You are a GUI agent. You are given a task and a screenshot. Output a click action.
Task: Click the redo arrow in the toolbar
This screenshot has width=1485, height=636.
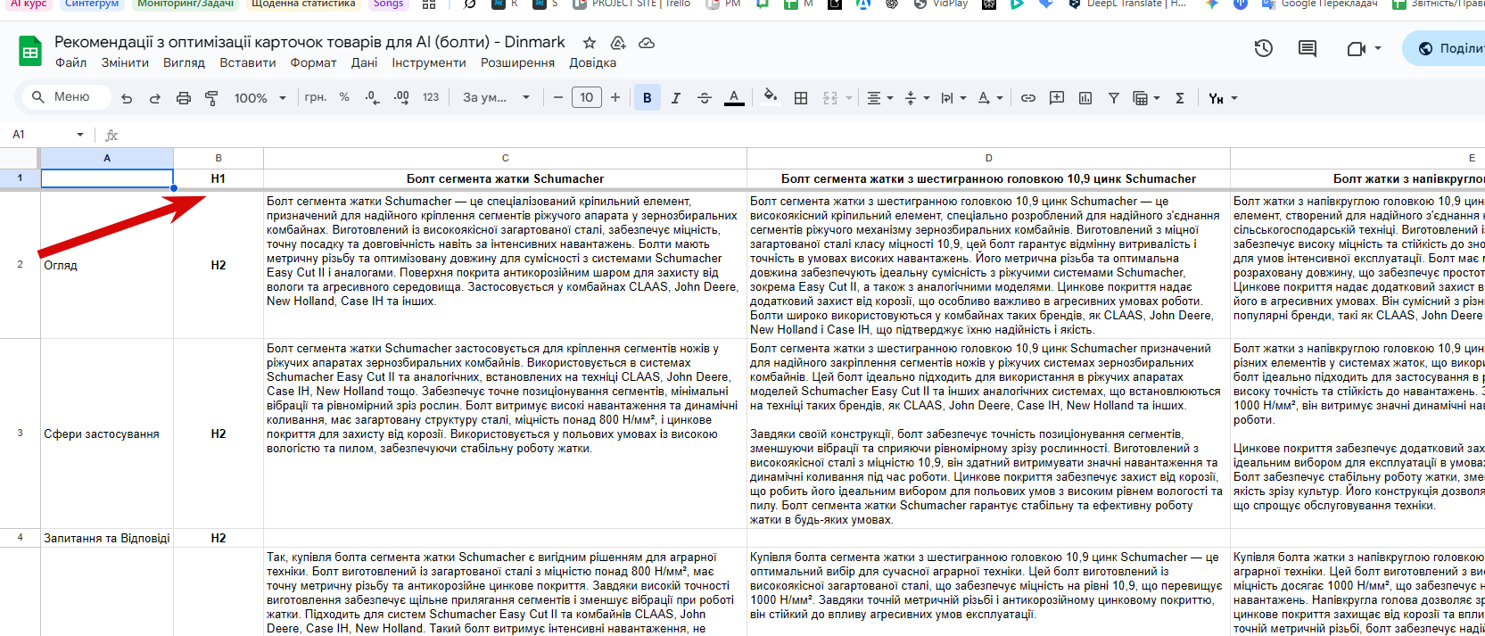155,98
